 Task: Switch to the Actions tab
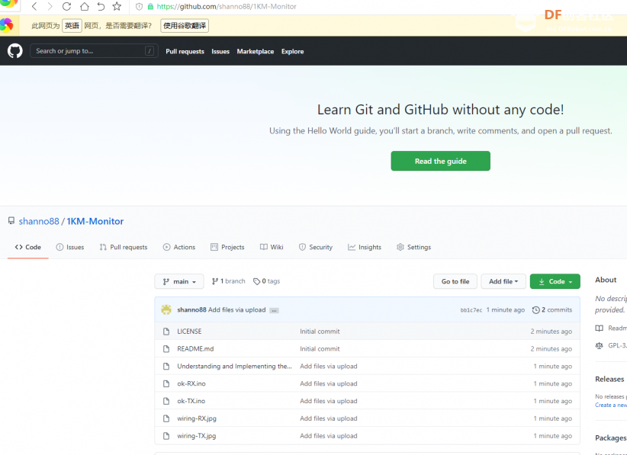pos(179,247)
